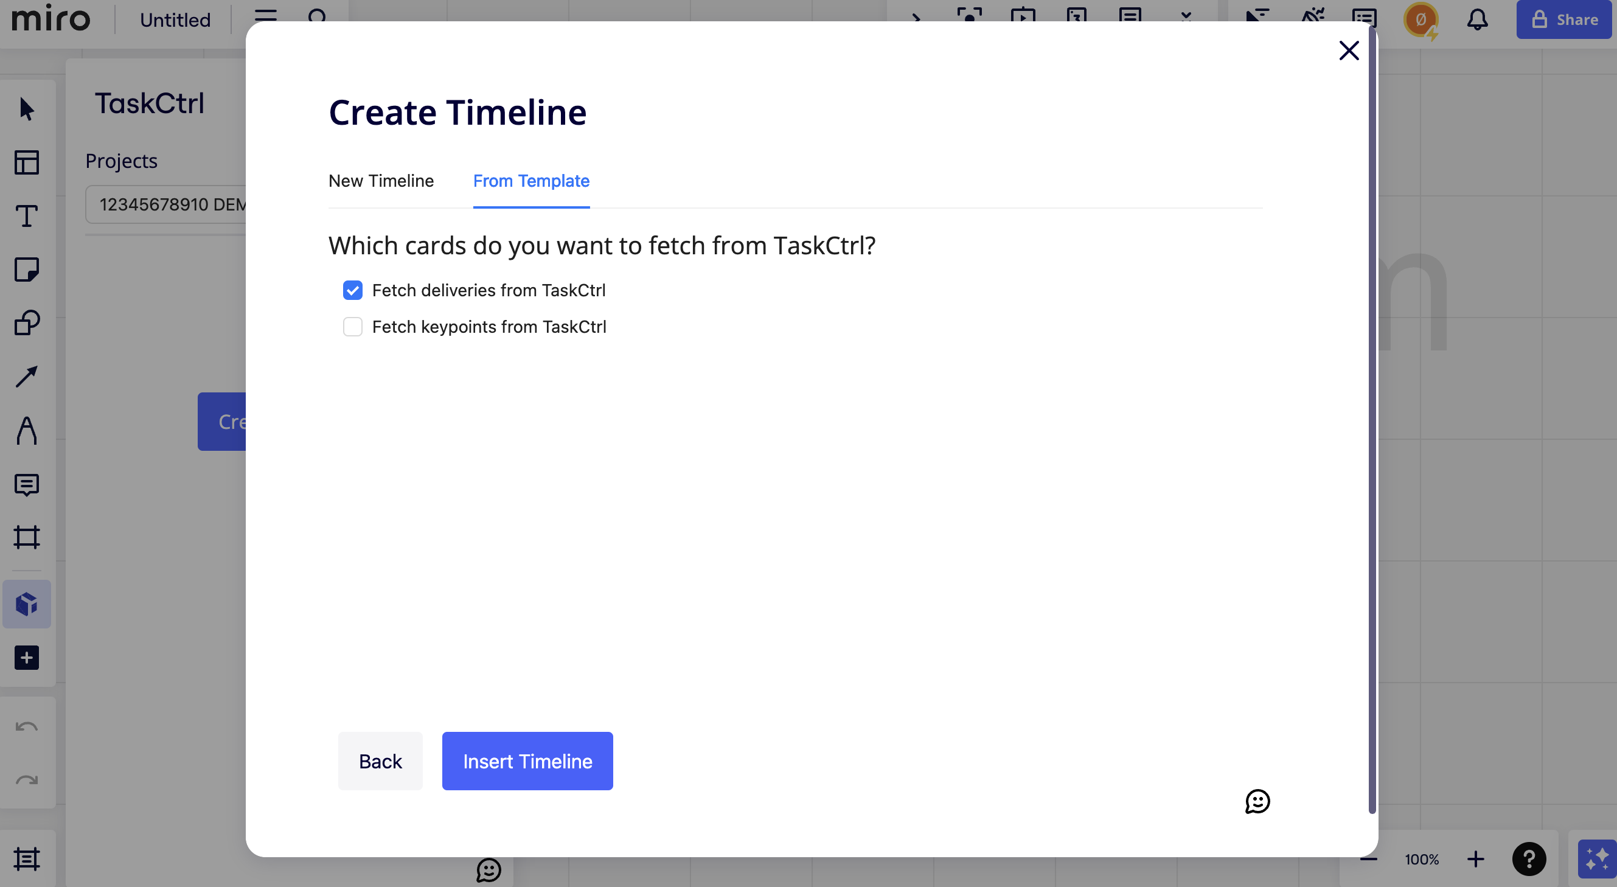Click the Insert Timeline button
The height and width of the screenshot is (887, 1617).
(527, 761)
